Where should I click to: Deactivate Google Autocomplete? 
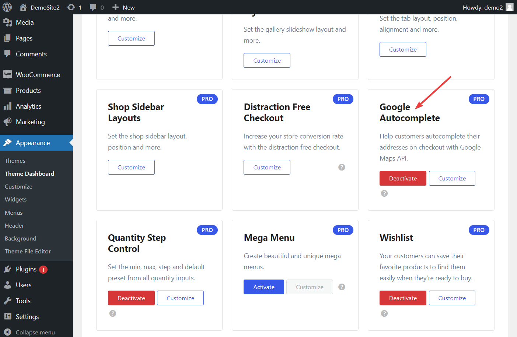pos(403,178)
